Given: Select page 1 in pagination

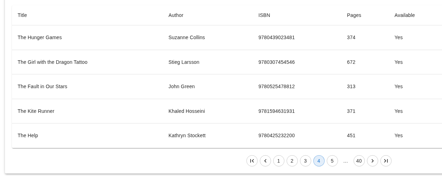Looking at the screenshot, I should pos(279,161).
